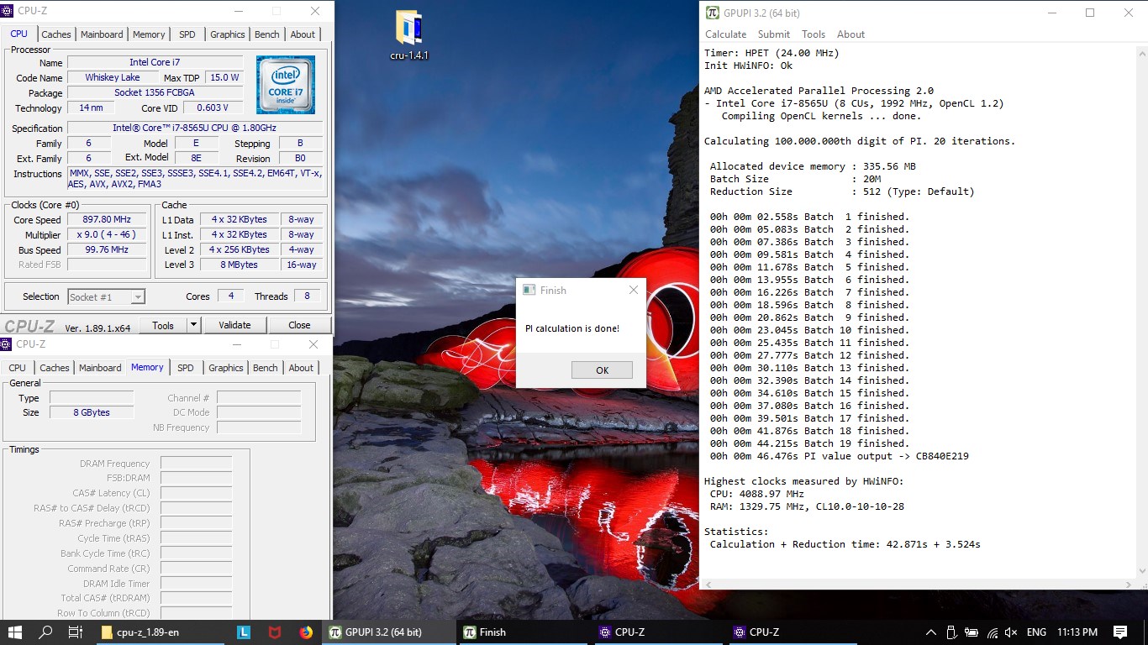
Task: Show hidden system tray icons chevron
Action: [931, 632]
